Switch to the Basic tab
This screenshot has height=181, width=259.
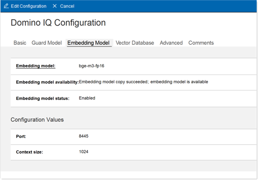(20, 43)
